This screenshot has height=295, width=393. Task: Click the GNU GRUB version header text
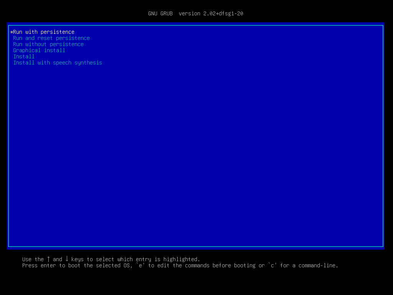[x=196, y=13]
